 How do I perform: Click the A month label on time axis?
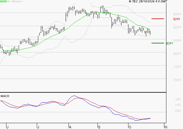(70, 127)
